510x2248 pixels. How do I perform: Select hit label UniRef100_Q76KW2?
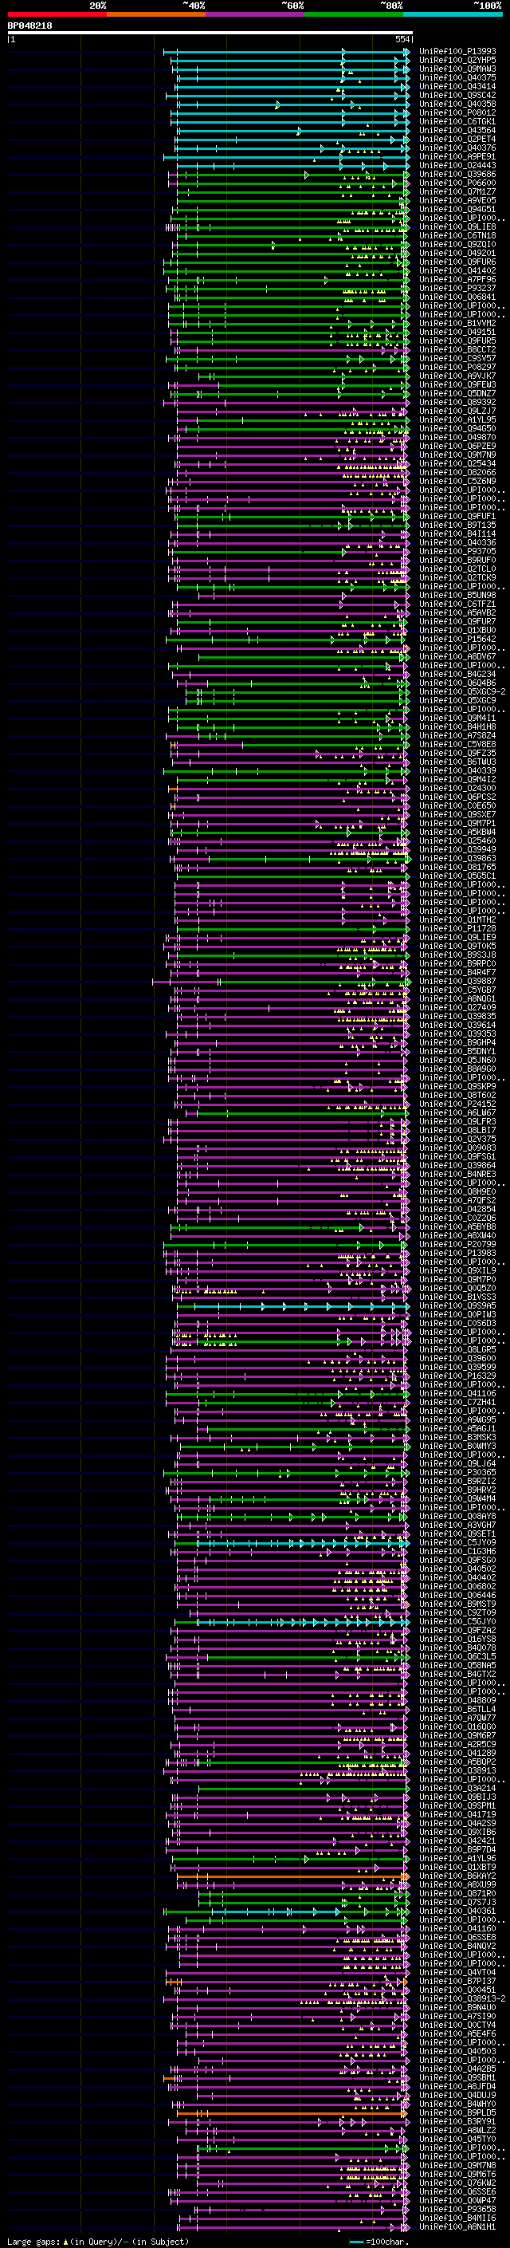pyautogui.click(x=457, y=2183)
